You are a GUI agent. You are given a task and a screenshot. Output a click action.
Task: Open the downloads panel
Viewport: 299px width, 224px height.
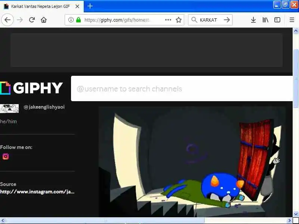[x=253, y=20]
